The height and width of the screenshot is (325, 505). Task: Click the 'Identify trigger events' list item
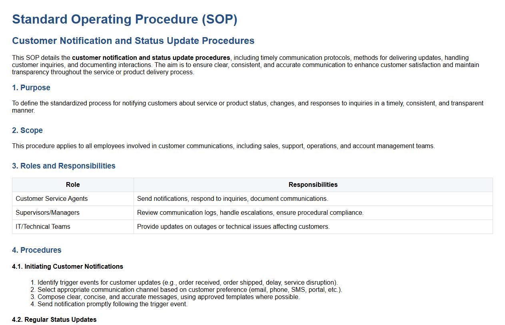coord(188,282)
